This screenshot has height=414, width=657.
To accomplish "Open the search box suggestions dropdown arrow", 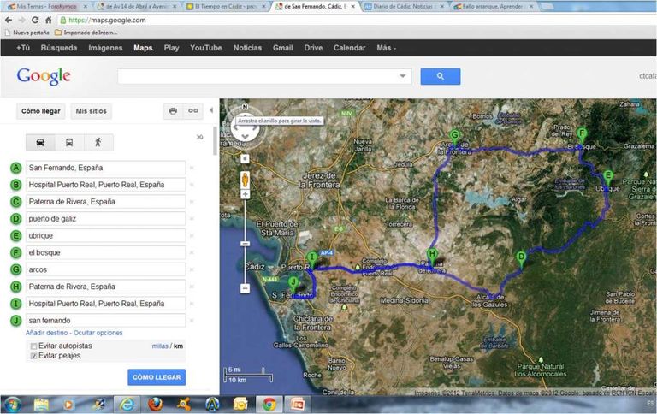I will (x=403, y=76).
